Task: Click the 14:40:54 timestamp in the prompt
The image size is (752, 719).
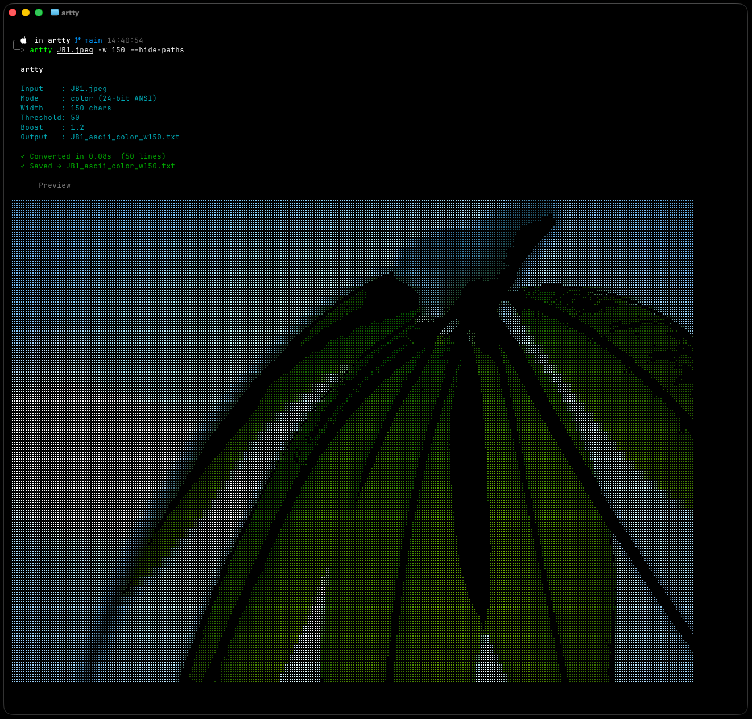Action: pyautogui.click(x=125, y=40)
